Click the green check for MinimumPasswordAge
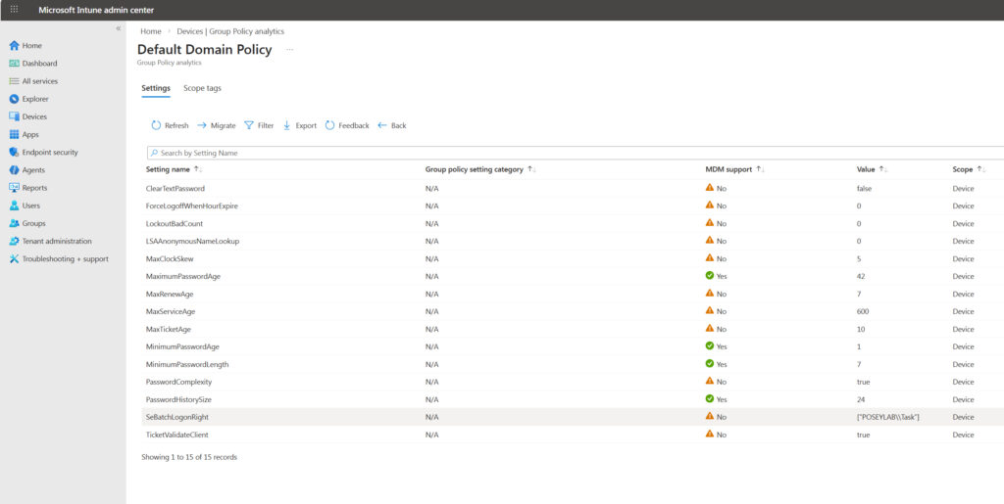This screenshot has width=1004, height=504. pyautogui.click(x=710, y=345)
